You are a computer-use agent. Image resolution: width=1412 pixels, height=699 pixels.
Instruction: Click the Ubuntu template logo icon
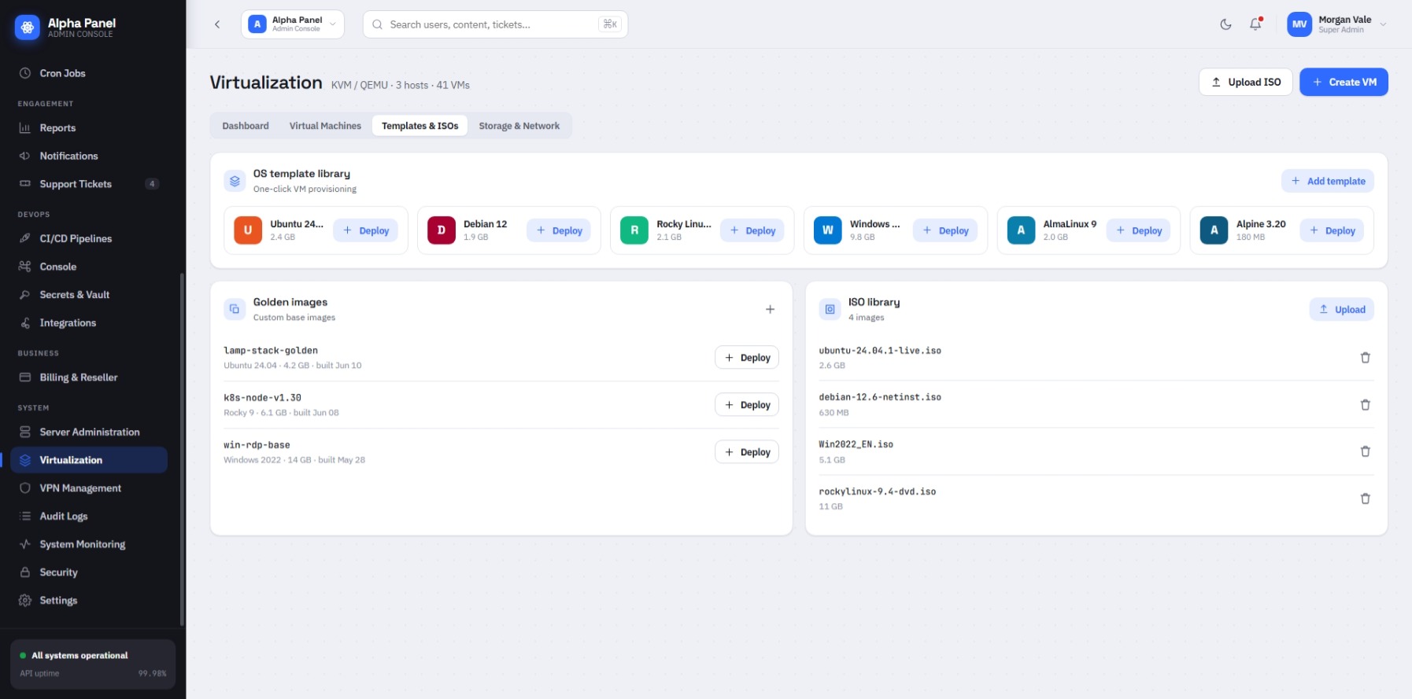pyautogui.click(x=248, y=230)
